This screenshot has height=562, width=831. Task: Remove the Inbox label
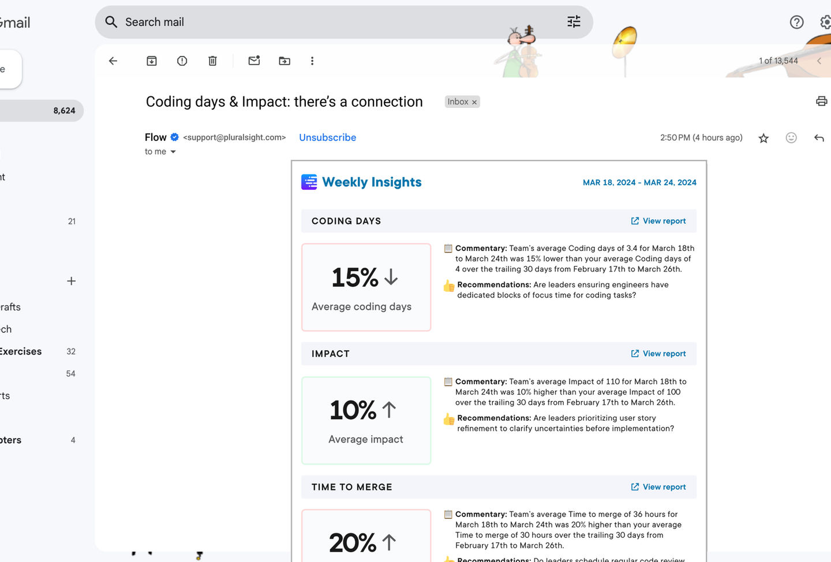(474, 102)
